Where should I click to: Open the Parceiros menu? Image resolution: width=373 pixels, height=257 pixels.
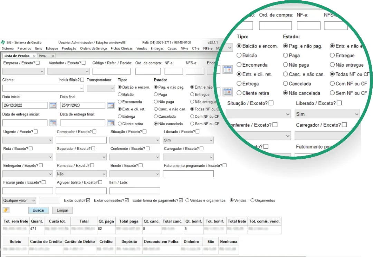click(24, 48)
